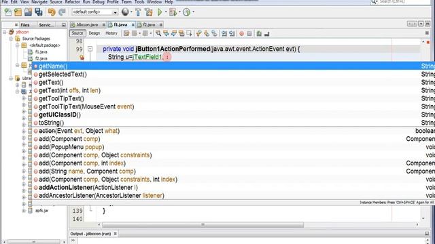Viewport: 435px width, 244px height.
Task: Click error hint bulb on line 100
Action: tap(82, 57)
